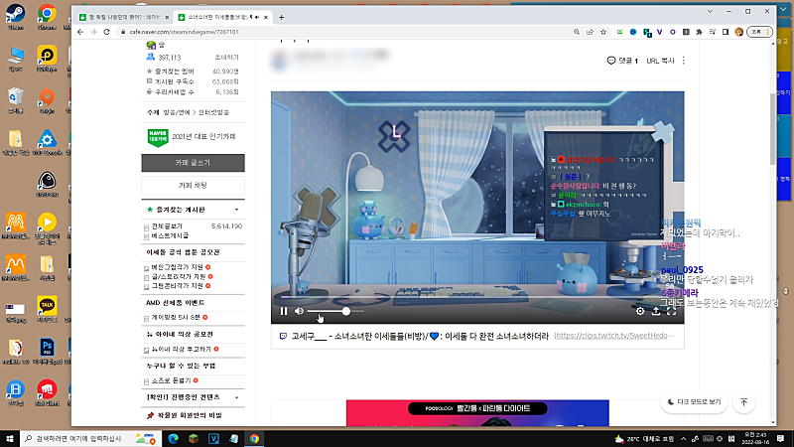The image size is (794, 447).
Task: Click the page vertical scrollbar
Action: (773, 129)
